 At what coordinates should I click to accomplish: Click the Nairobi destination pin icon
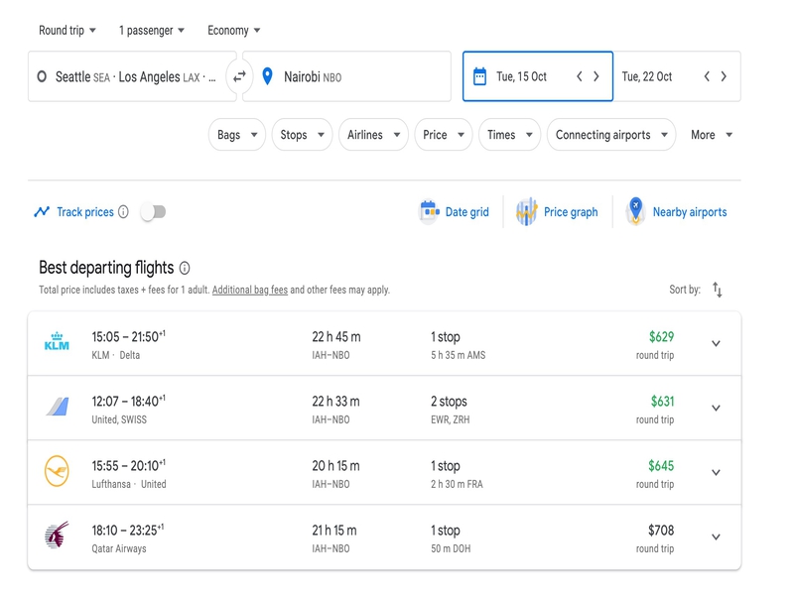[x=267, y=76]
